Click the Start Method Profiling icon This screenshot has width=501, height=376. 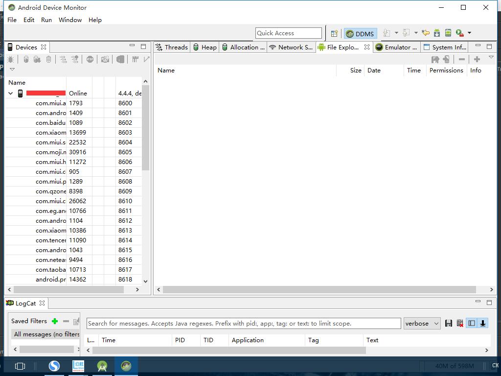coord(75,59)
